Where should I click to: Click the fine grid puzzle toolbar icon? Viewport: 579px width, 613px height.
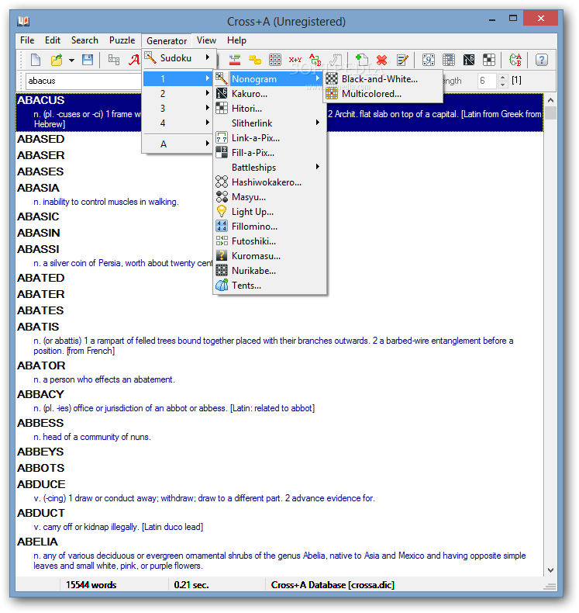[x=449, y=60]
